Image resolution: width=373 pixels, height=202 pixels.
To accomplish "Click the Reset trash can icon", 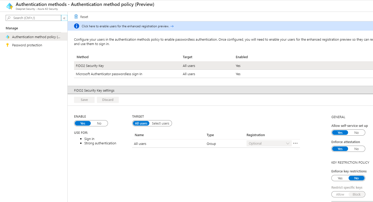I will coord(76,17).
